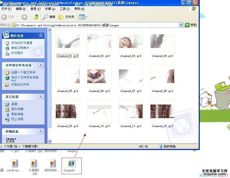This screenshot has height=178, width=230.
Task: Collapse the Other Places (其它位置) panel
Action: pyautogui.click(x=41, y=96)
